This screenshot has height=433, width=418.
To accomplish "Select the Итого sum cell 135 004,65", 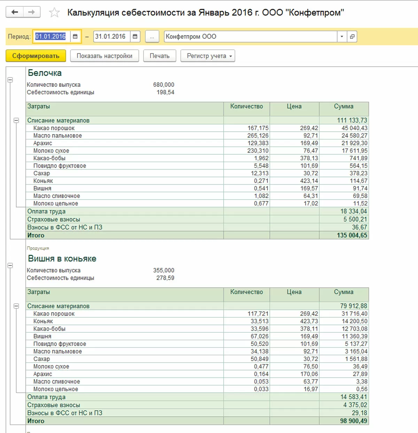I will [343, 235].
